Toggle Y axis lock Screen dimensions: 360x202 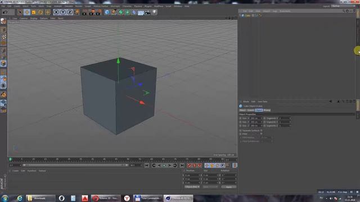click(x=63, y=12)
